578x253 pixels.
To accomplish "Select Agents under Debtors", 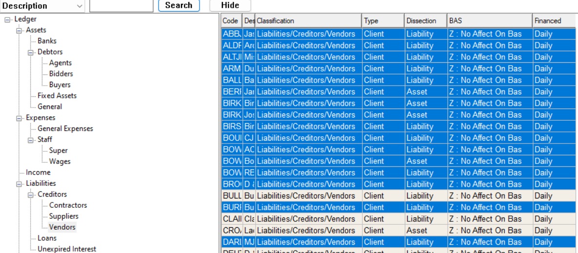I will click(60, 63).
